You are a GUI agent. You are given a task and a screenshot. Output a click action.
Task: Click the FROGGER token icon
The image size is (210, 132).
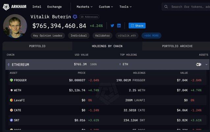(x=11, y=80)
